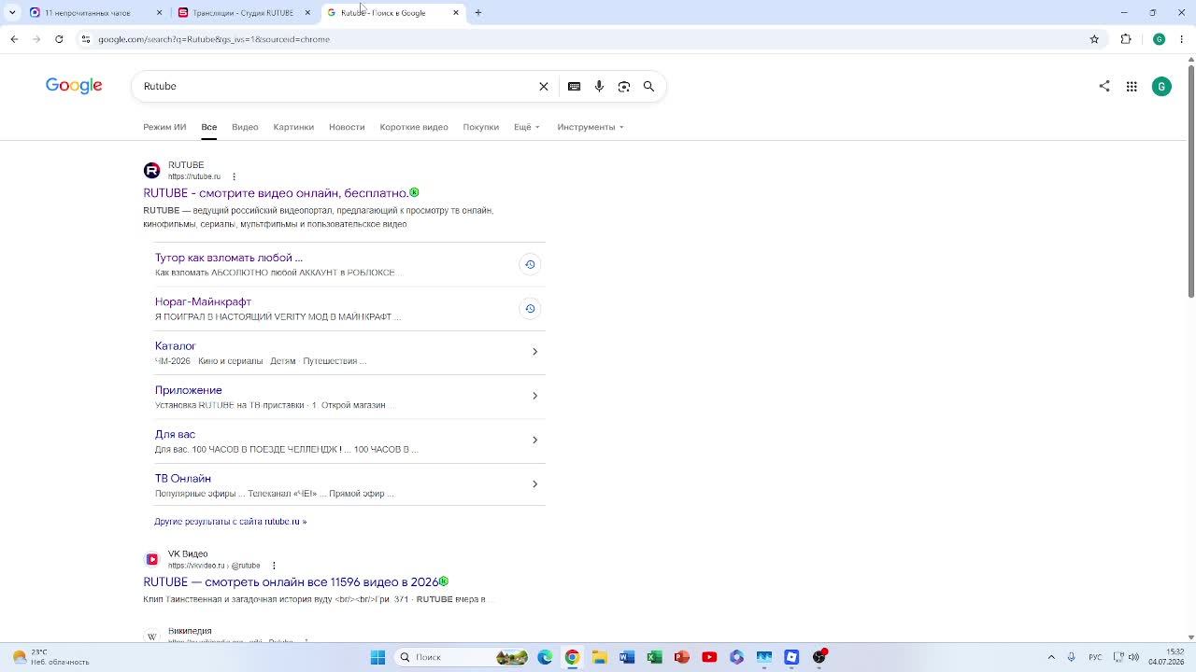This screenshot has height=672, width=1196.
Task: Open YouTube app from the taskbar
Action: [x=709, y=657]
